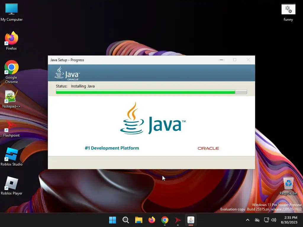Select the Roblox Player desktop shortcut

click(12, 186)
